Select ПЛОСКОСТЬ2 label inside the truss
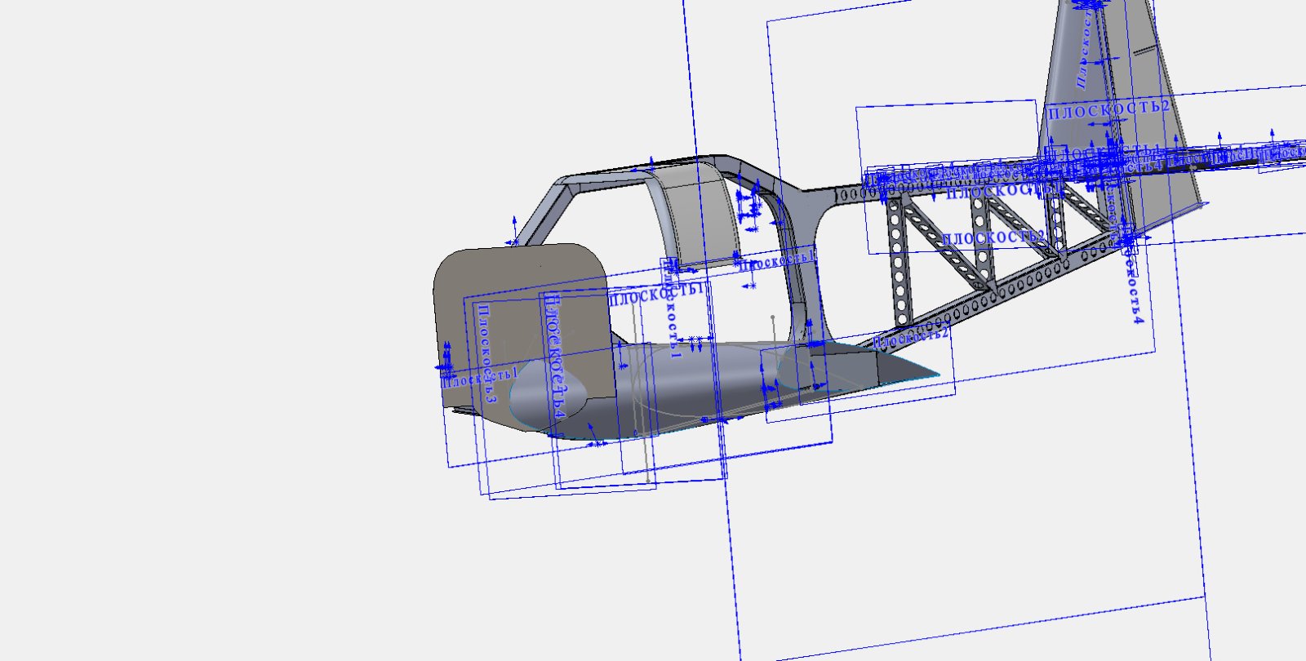Image resolution: width=1306 pixels, height=661 pixels. coord(993,237)
